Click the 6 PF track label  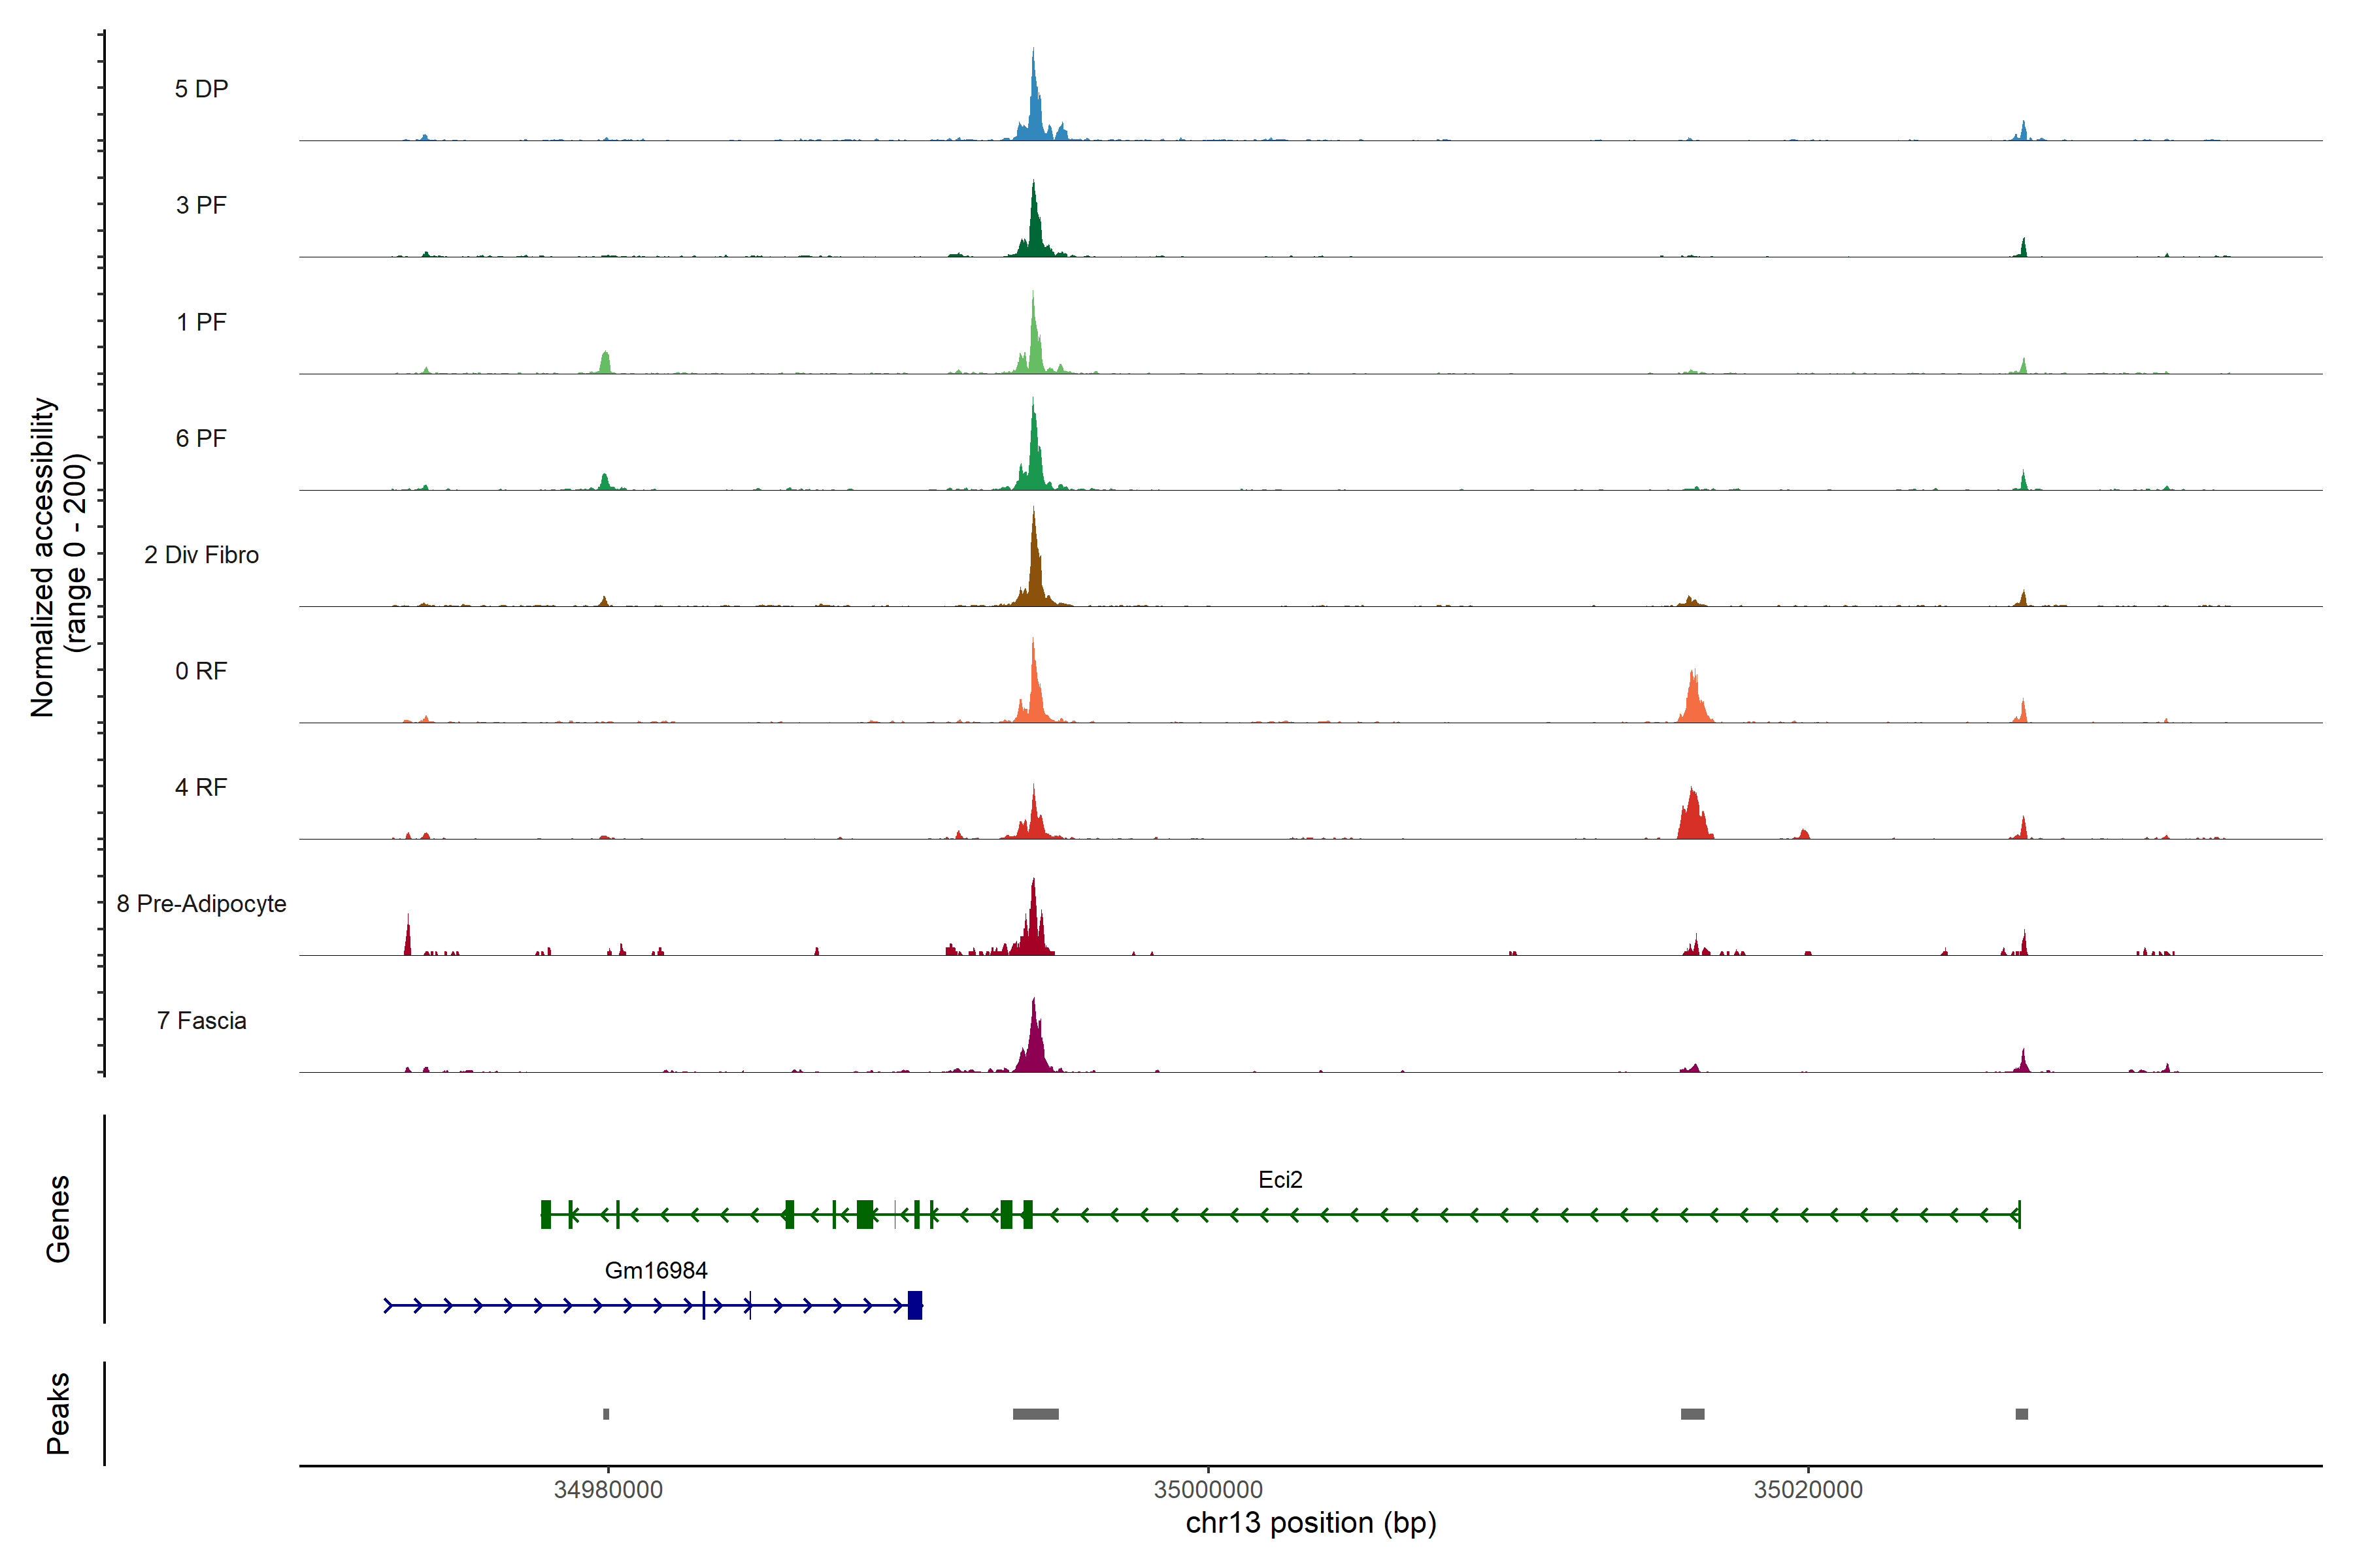tap(201, 438)
